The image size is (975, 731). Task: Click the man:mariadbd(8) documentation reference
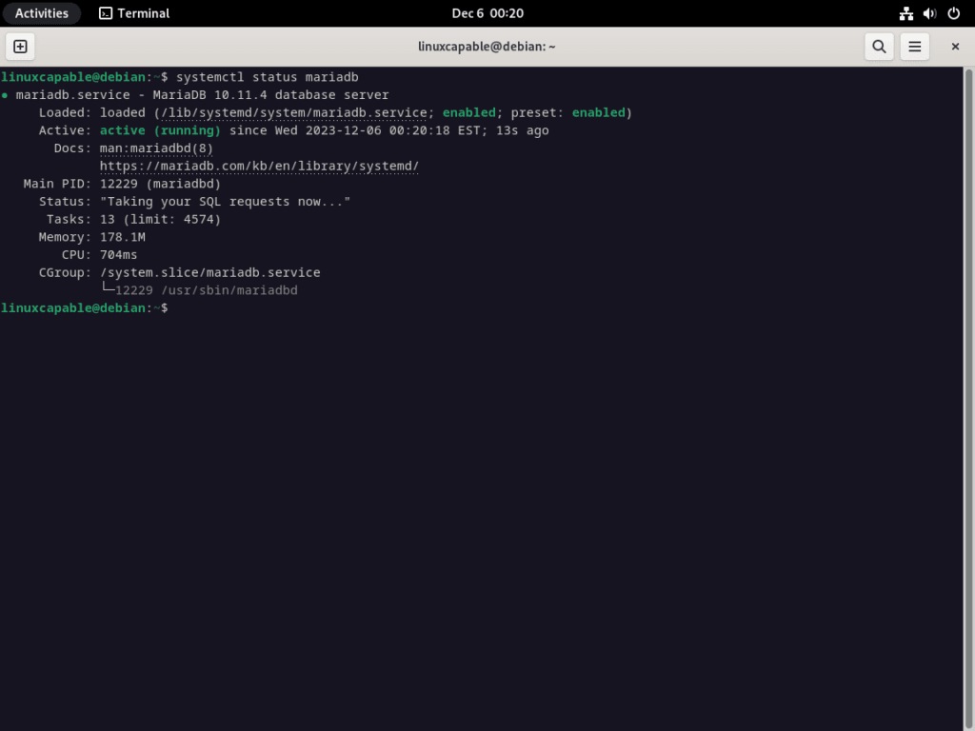pos(156,148)
